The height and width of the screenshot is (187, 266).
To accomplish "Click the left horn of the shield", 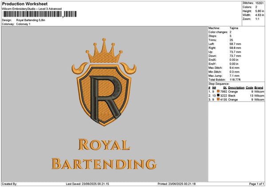I will pyautogui.click(x=78, y=68).
